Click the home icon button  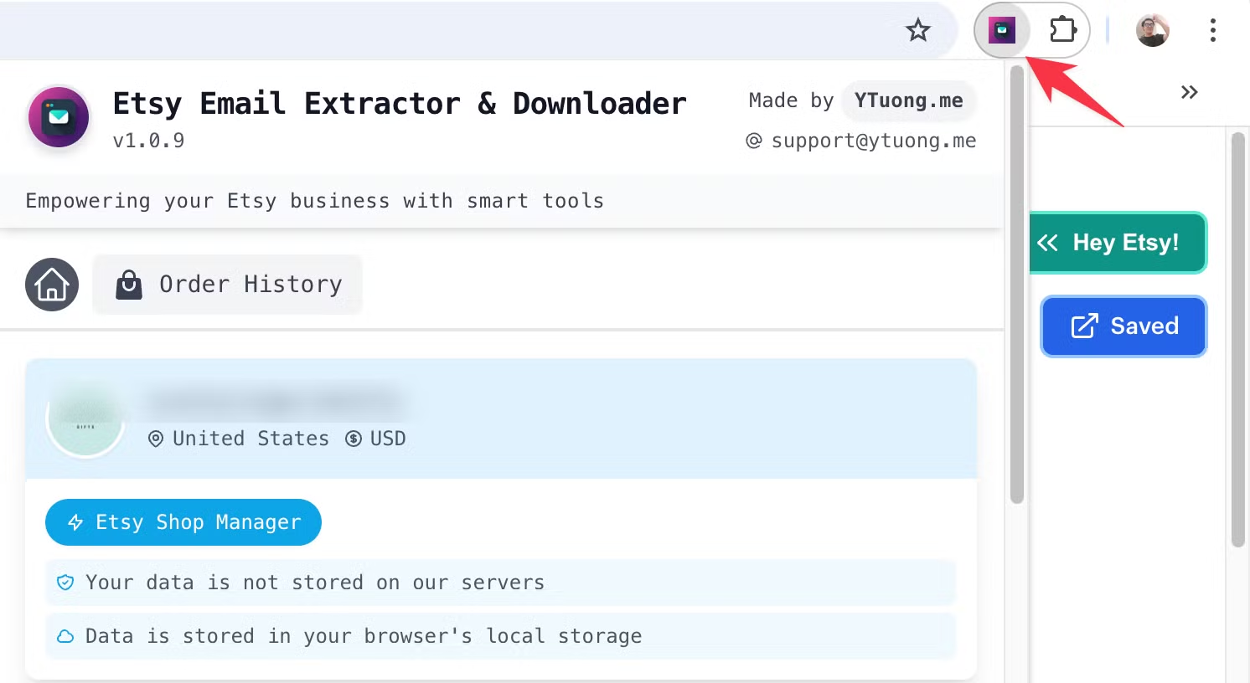click(x=52, y=285)
